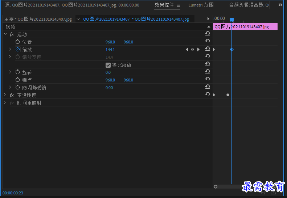287x198 pixels.
Task: Click the show/hide timeline view arrow
Action: (x=208, y=18)
